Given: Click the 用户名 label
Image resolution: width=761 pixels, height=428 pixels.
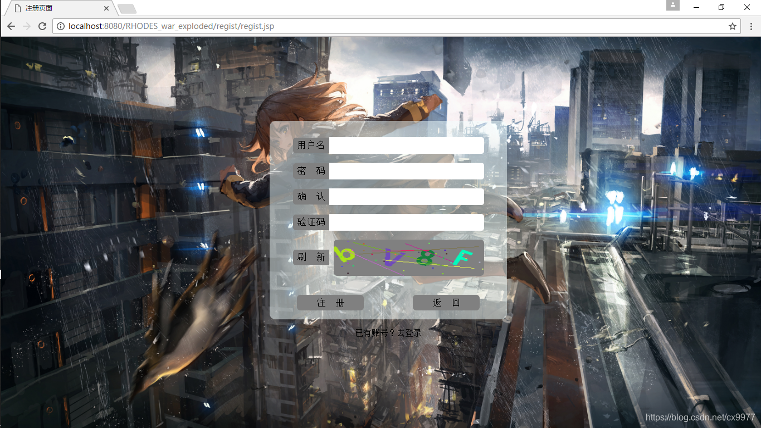Looking at the screenshot, I should pos(311,145).
